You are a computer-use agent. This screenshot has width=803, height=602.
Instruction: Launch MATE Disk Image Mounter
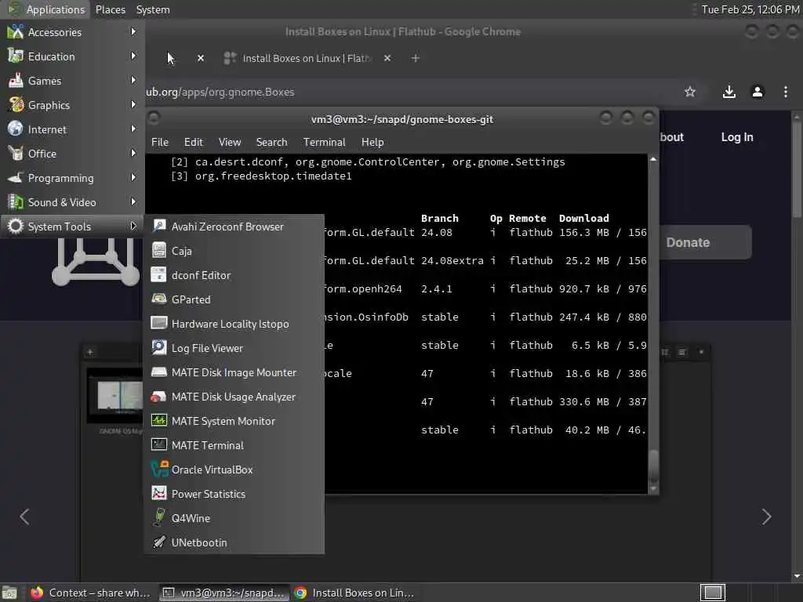[234, 372]
